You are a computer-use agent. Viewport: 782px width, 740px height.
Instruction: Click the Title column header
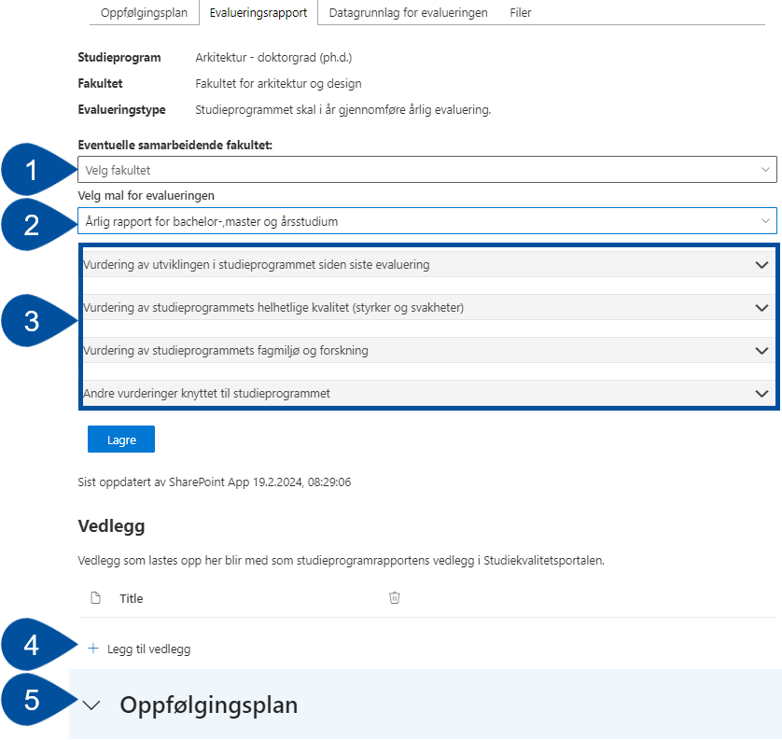pos(132,598)
